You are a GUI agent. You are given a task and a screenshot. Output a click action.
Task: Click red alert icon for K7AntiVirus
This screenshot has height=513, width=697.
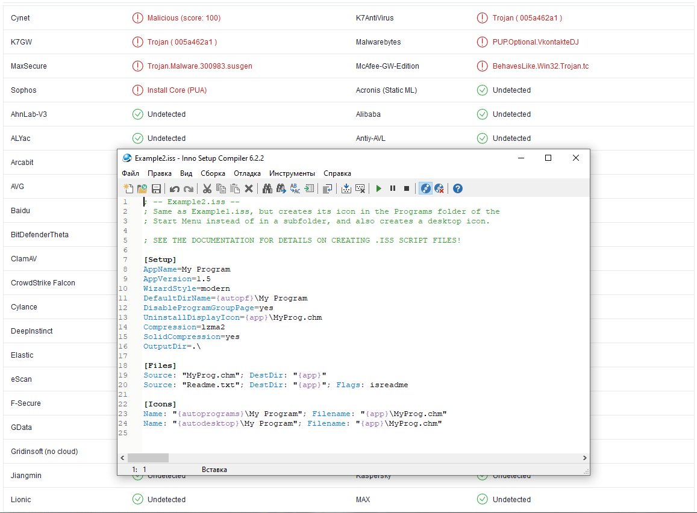point(483,18)
